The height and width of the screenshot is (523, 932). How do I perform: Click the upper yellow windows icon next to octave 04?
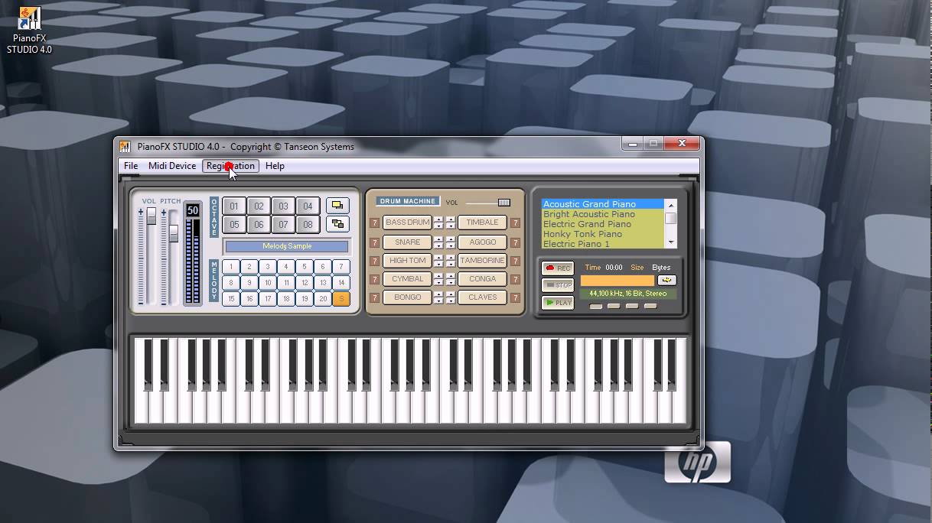(337, 206)
